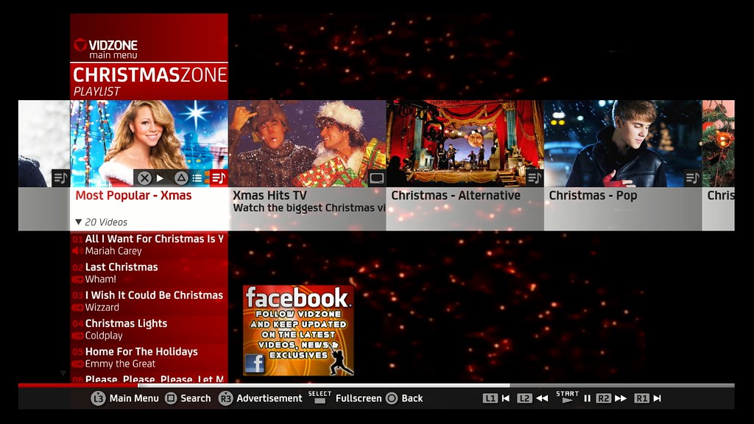
Task: Click playlist icon on Christmas - Pop card
Action: click(692, 178)
